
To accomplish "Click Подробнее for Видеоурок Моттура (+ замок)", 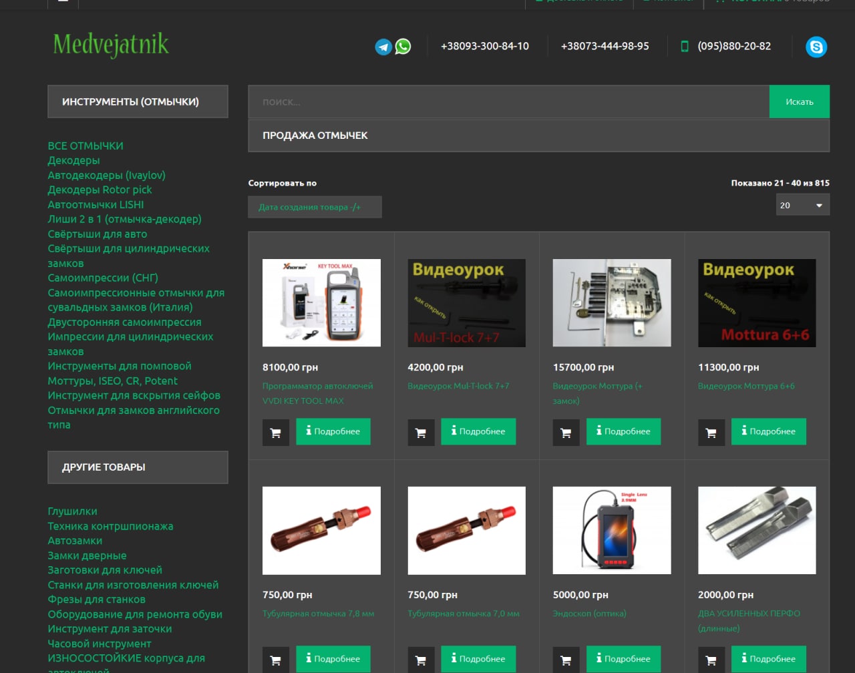I will point(623,431).
